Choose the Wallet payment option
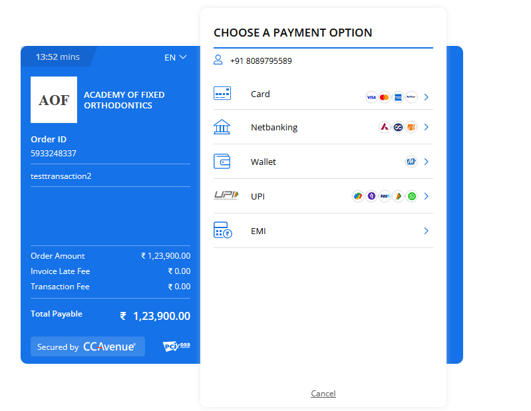This screenshot has height=411, width=531. click(264, 162)
